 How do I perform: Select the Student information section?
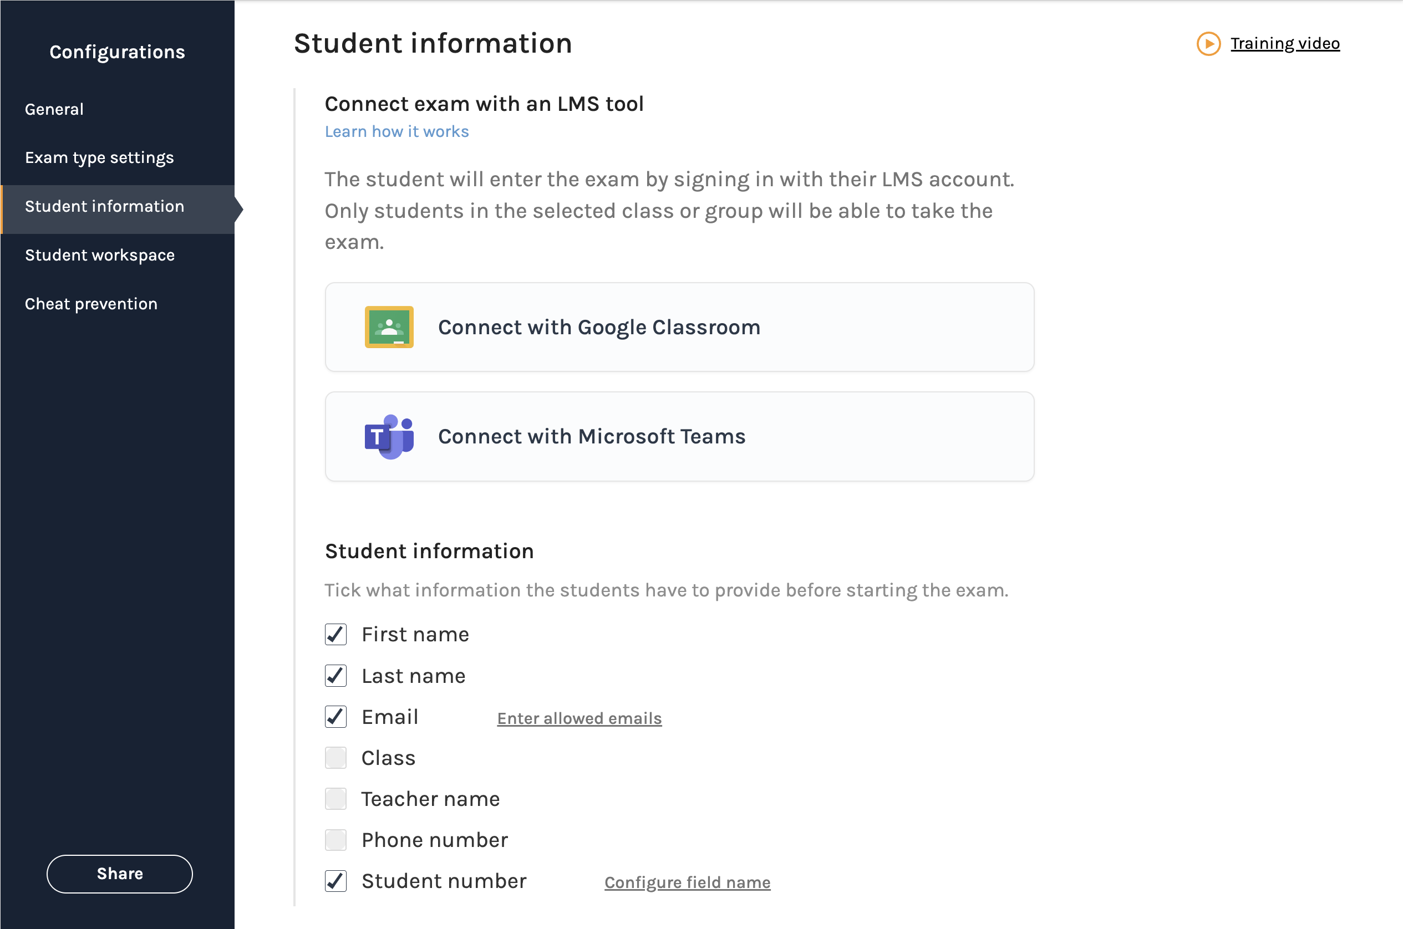[104, 206]
